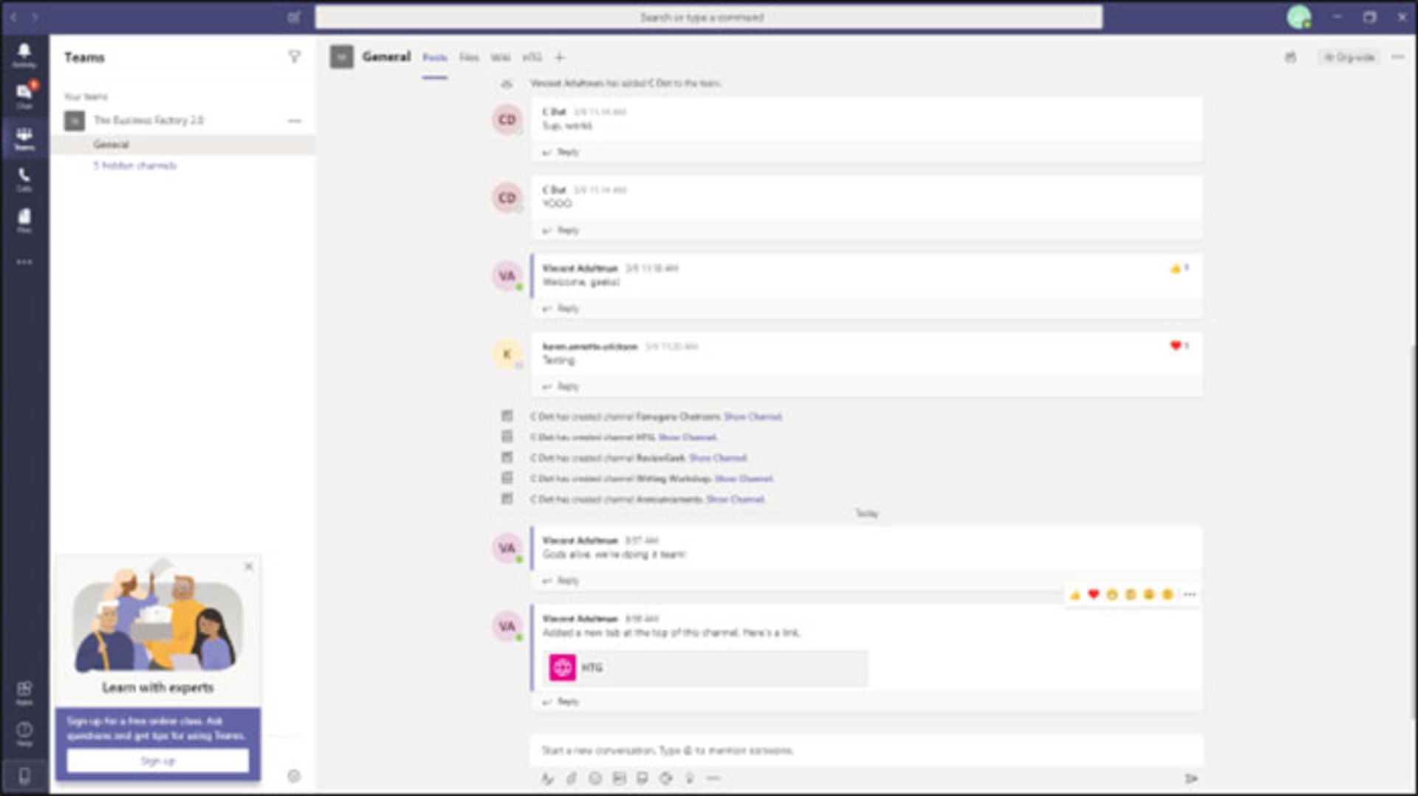The height and width of the screenshot is (796, 1418).
Task: Click Sign up in the Learn with experts card
Action: click(157, 761)
